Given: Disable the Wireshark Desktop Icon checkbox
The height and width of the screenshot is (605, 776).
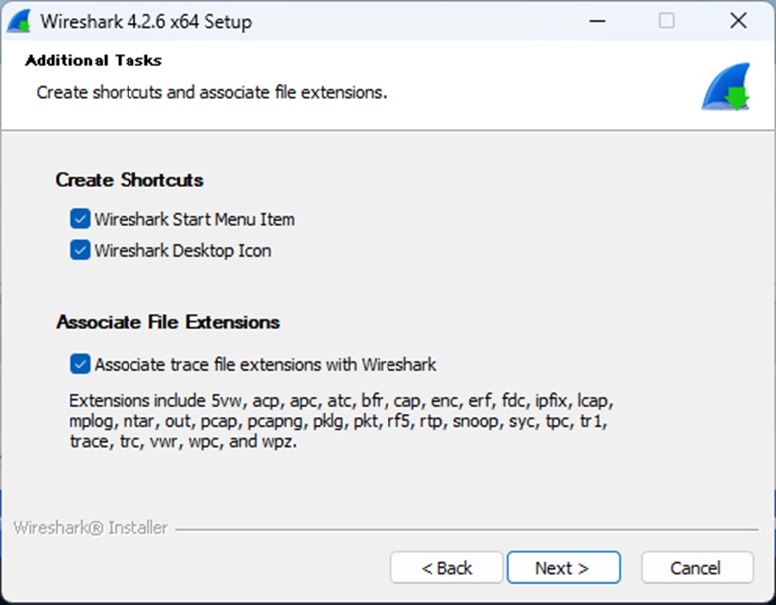Looking at the screenshot, I should coord(80,250).
